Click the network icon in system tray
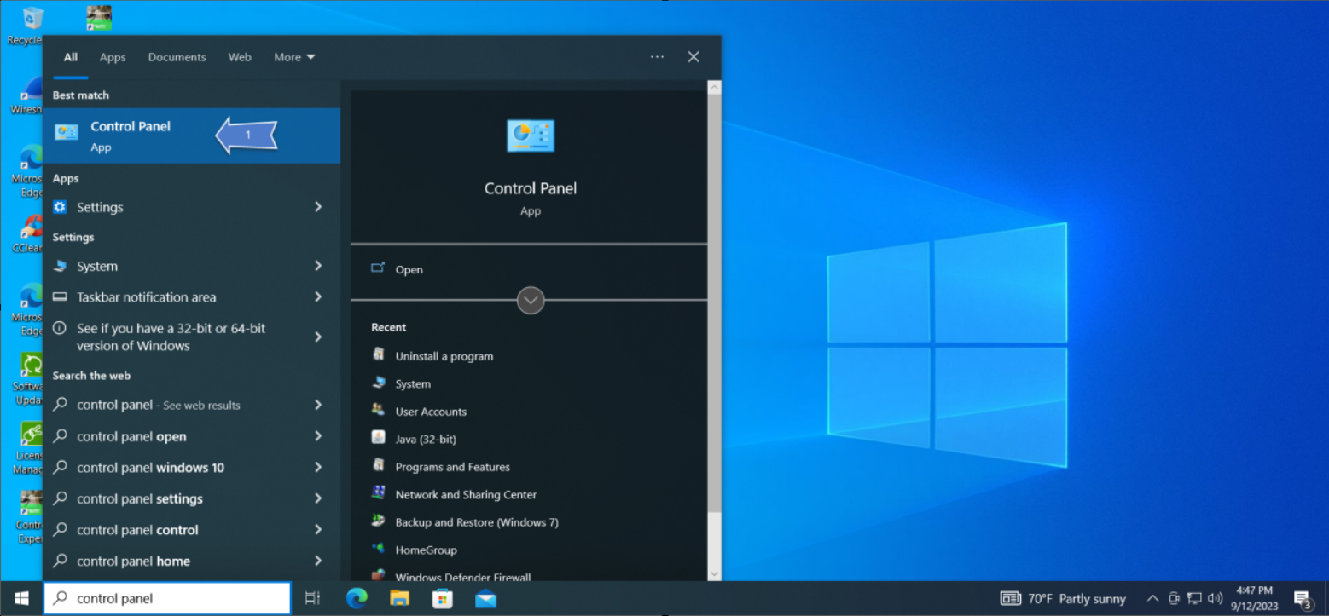 click(x=1195, y=598)
